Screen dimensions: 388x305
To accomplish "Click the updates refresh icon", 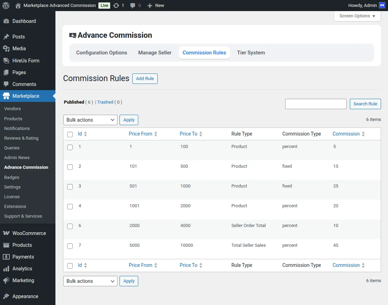I will point(116,6).
